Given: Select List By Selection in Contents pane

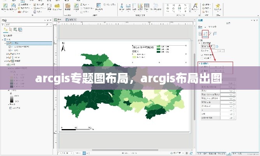Looking at the screenshot, I should click(x=16, y=30).
